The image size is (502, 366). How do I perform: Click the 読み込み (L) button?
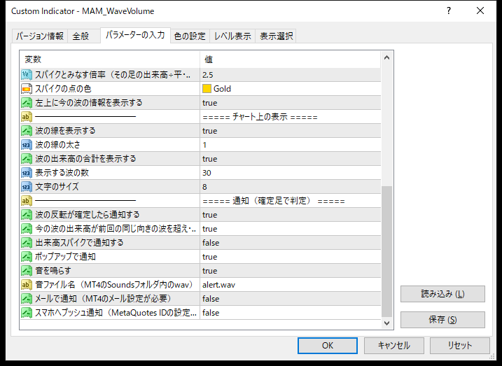click(x=442, y=294)
